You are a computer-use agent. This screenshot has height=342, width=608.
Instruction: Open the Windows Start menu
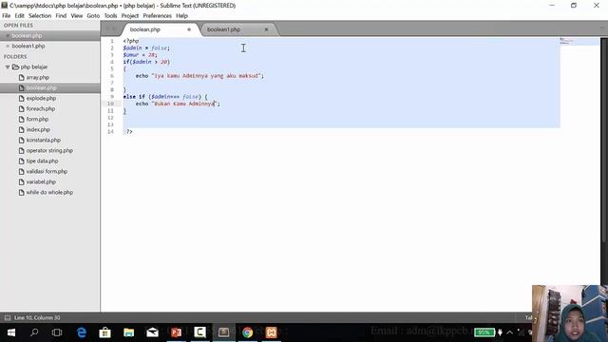[x=11, y=332]
